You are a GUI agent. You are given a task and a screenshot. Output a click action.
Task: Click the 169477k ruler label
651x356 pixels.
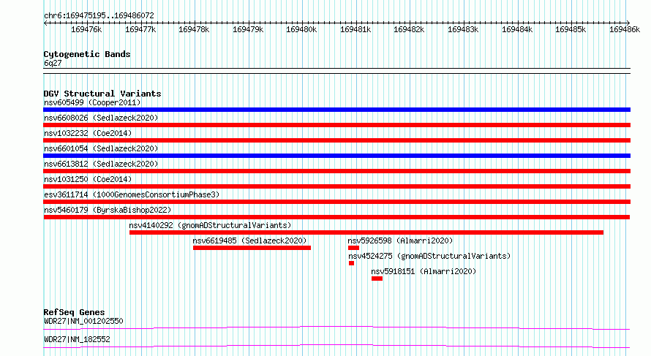click(140, 29)
